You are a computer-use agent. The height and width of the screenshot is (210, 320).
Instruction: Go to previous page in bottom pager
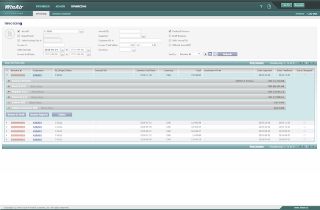[x=303, y=147]
